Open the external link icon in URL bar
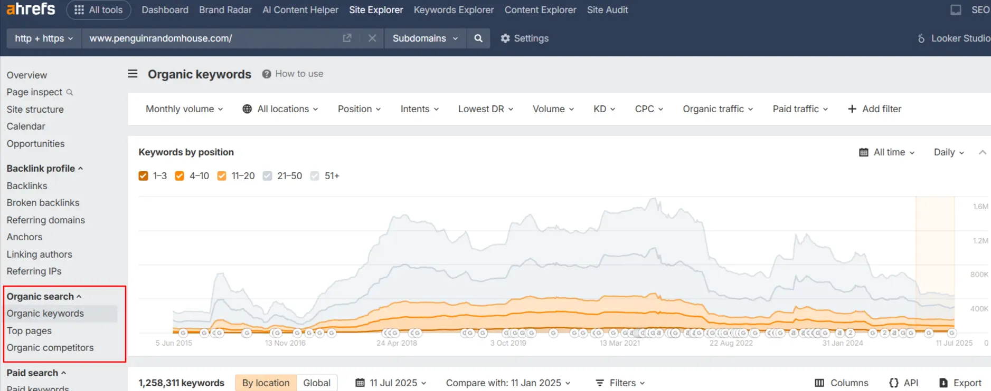 click(347, 38)
